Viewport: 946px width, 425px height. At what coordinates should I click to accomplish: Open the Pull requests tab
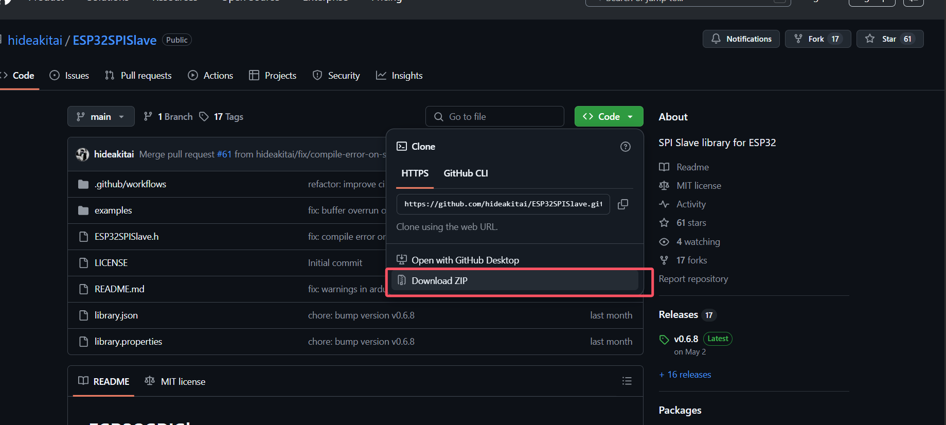coord(138,76)
